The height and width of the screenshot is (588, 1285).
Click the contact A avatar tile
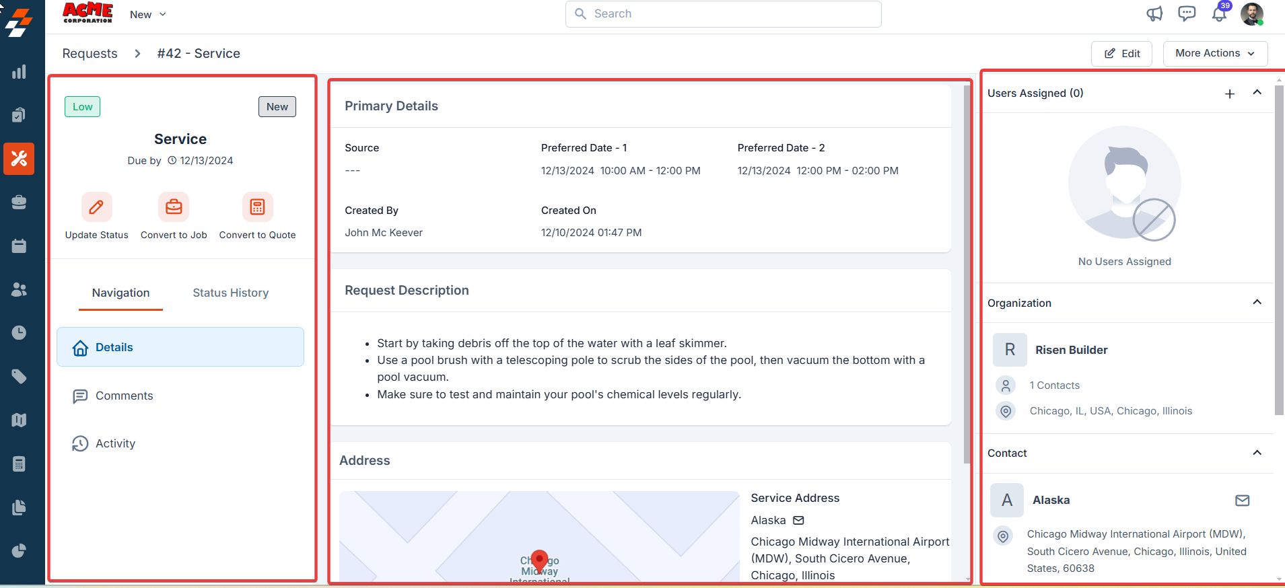1007,500
